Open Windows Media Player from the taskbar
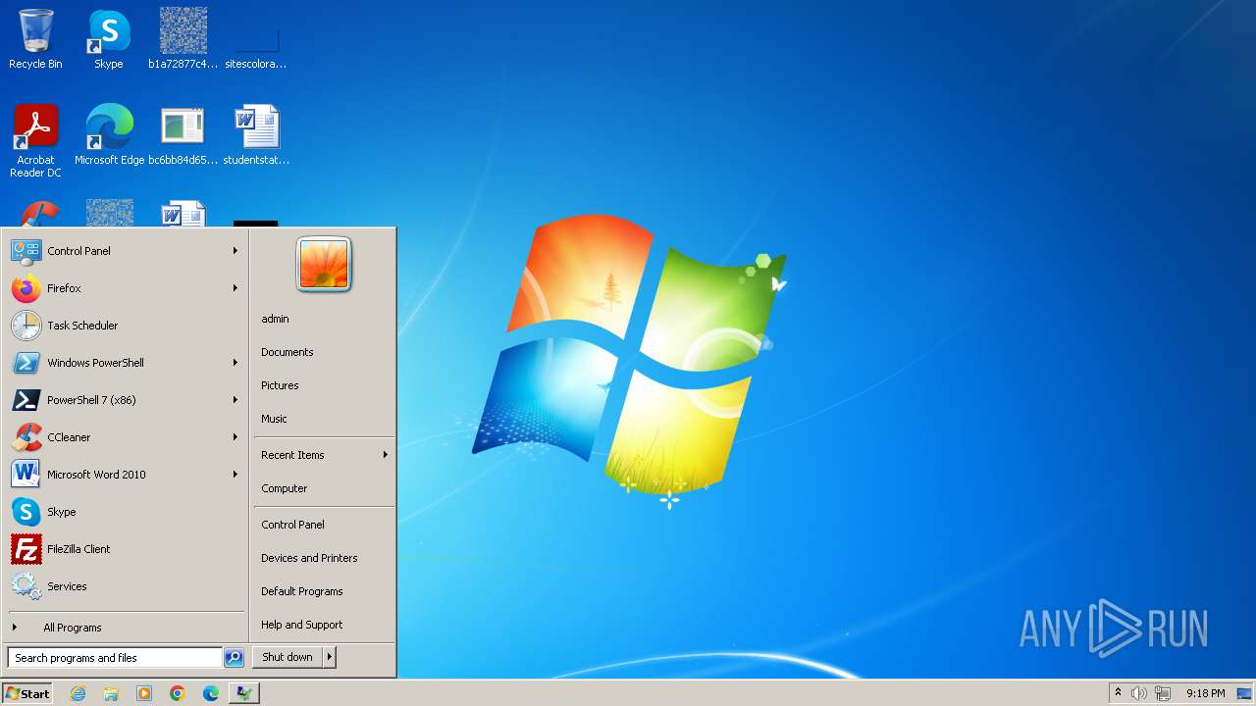Screen dimensions: 1256x706 tap(144, 693)
